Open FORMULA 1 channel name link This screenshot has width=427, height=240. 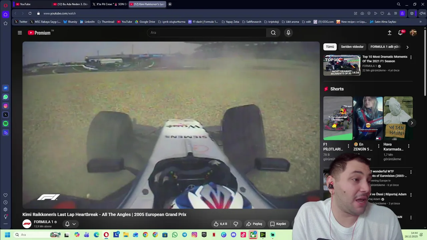pos(43,222)
